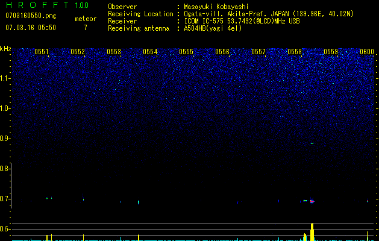Click the 0557 time marker

click(258, 52)
